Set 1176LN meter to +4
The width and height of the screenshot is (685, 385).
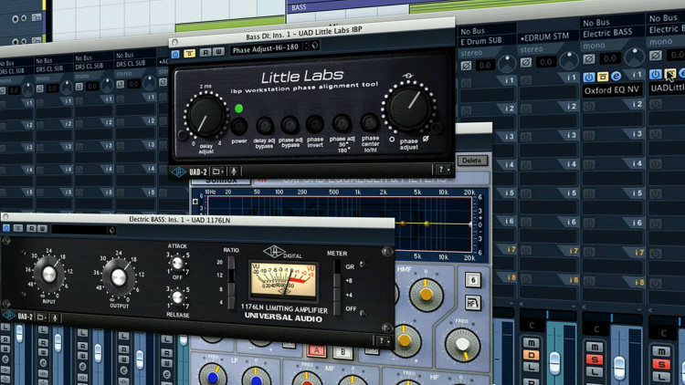coord(337,295)
